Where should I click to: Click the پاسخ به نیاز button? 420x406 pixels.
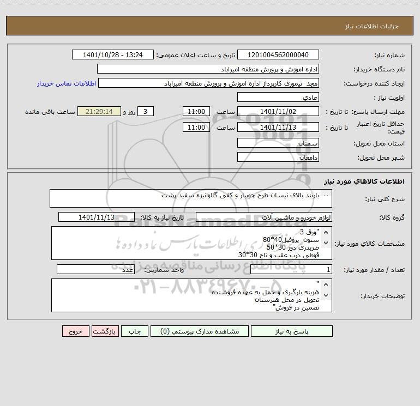coord(291,331)
